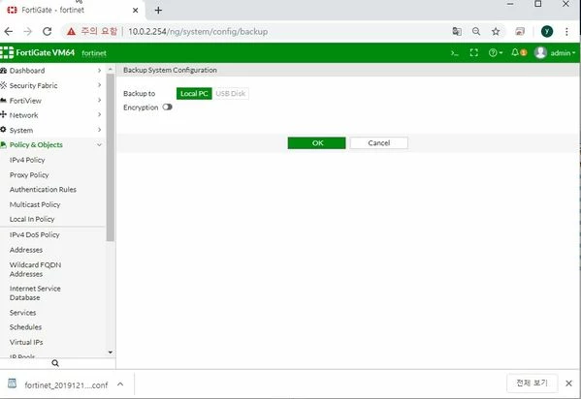This screenshot has width=581, height=399.
Task: Collapse the Policy & Objects menu
Action: click(x=51, y=144)
